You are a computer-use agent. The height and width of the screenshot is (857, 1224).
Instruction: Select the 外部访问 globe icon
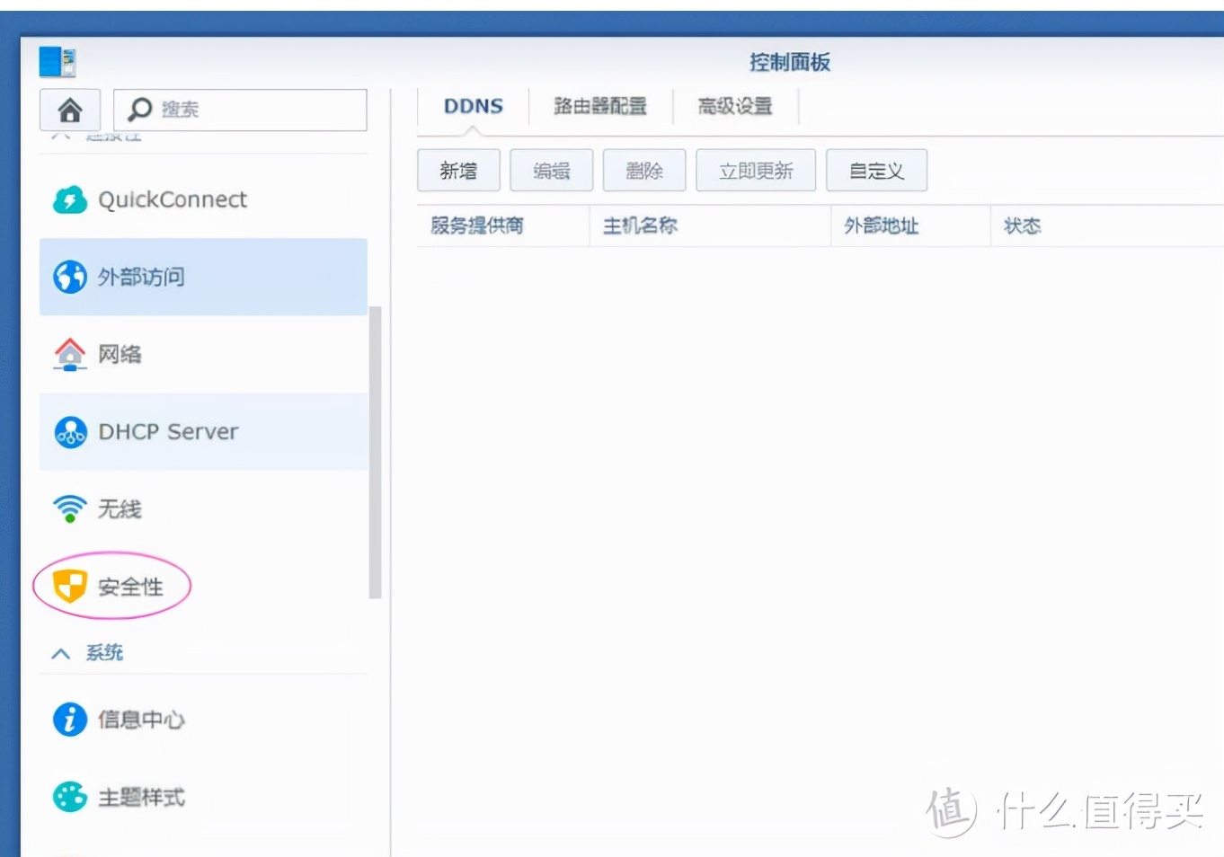tap(69, 277)
